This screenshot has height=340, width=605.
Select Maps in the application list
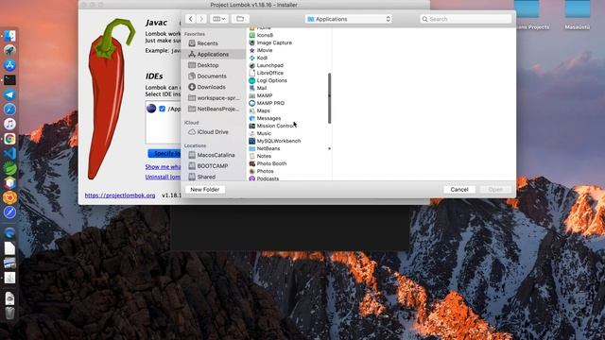tap(288, 110)
